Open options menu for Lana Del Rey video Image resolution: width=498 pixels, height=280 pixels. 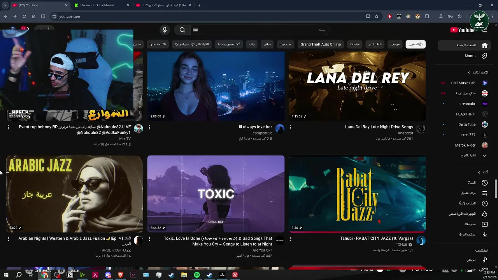tap(291, 127)
